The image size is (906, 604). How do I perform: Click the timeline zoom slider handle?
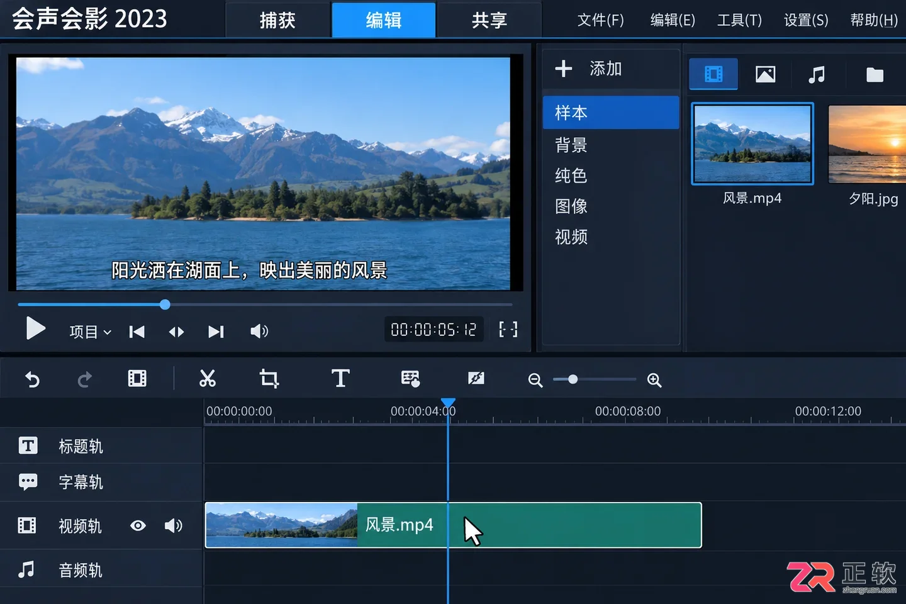pos(573,379)
